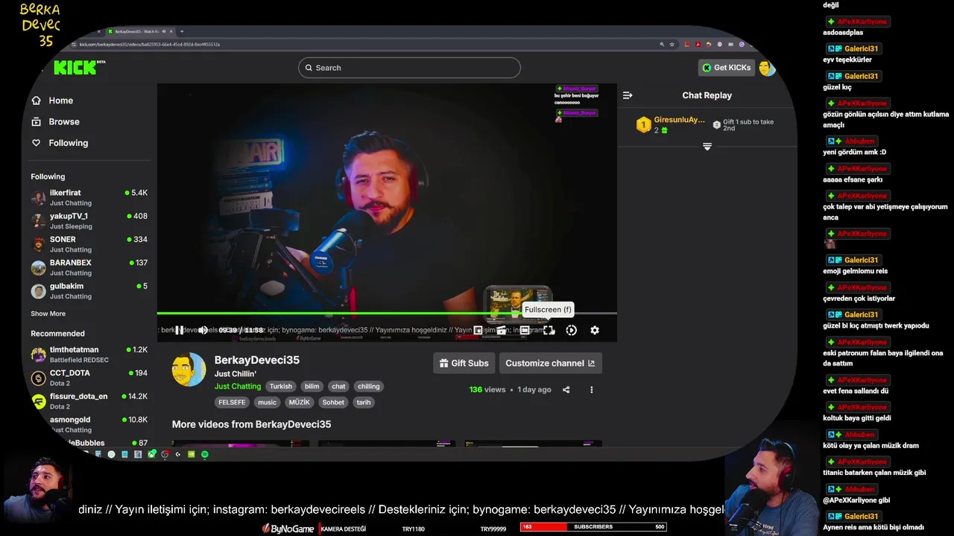This screenshot has width=954, height=536.
Task: Click the 'More videos from BerkayDeveci35' heading
Action: click(x=251, y=424)
